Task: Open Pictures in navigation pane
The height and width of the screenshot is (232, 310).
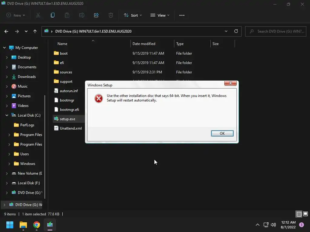Action: (24, 96)
